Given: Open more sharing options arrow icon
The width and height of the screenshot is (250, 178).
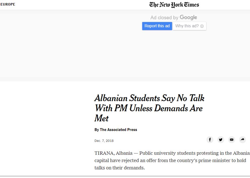Looking at the screenshot, I should 242,140.
